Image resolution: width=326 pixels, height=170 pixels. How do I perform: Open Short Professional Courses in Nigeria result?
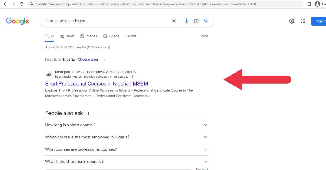(96, 84)
